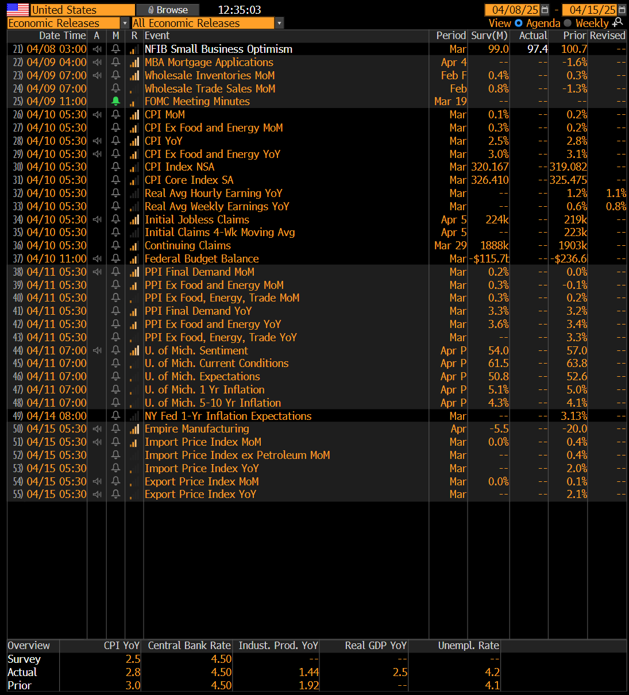Screen dimensions: 629x695
Task: Click speaker icon for Export Price Index YoY
Action: (97, 495)
